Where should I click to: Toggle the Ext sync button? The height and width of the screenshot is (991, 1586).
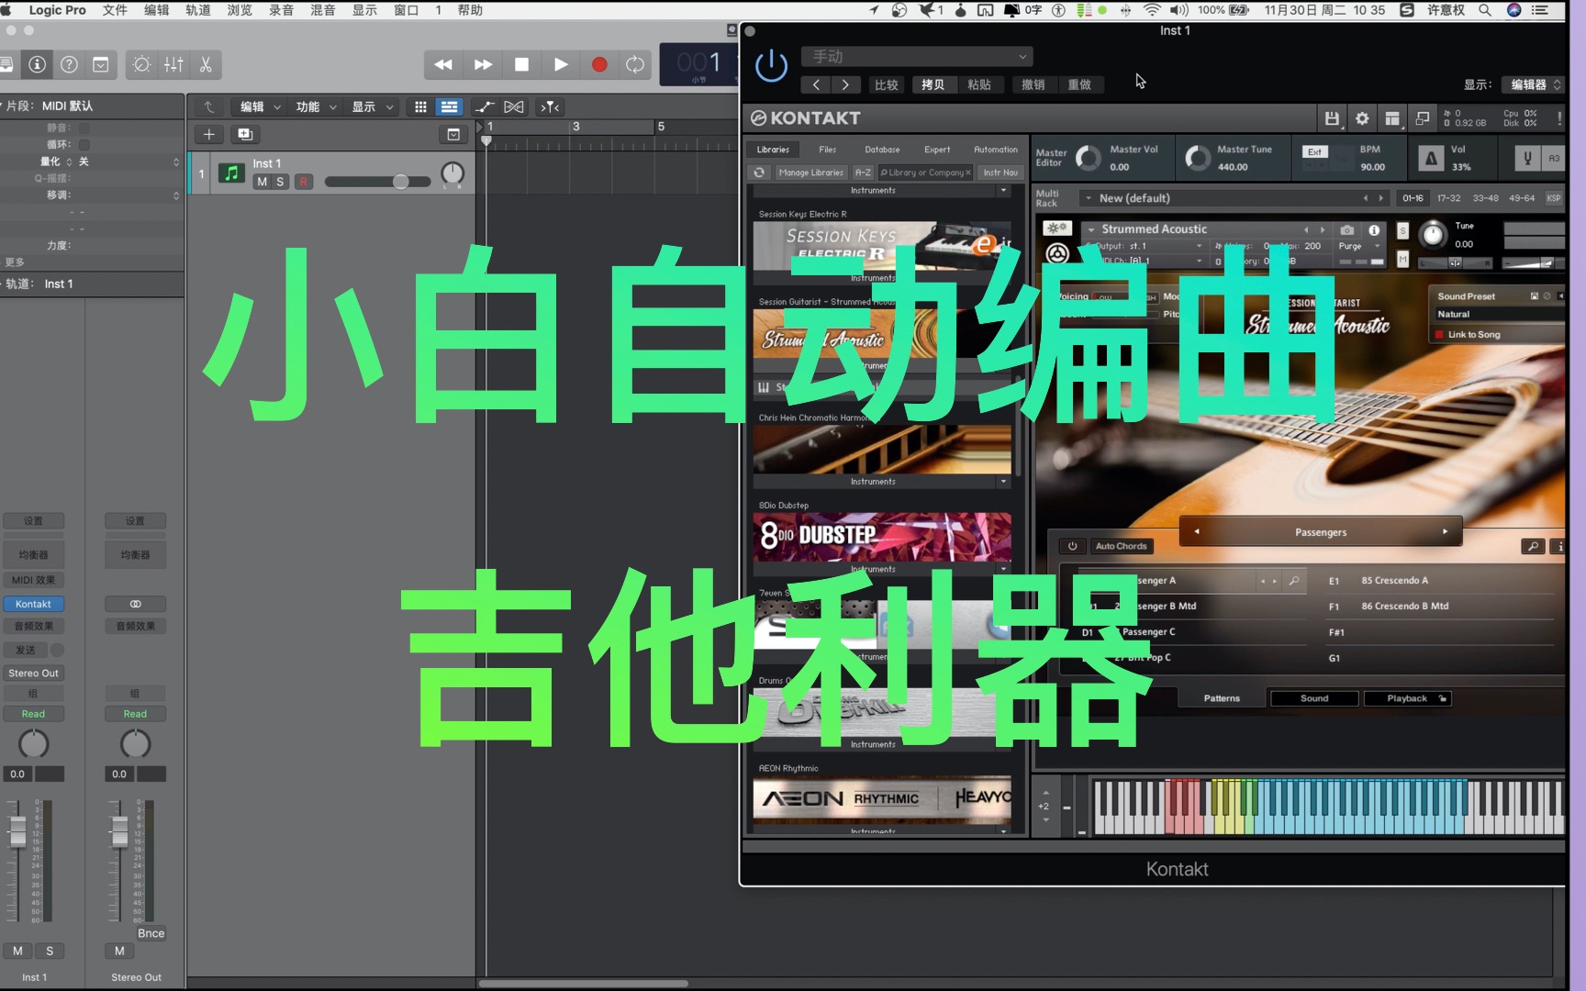(1315, 151)
